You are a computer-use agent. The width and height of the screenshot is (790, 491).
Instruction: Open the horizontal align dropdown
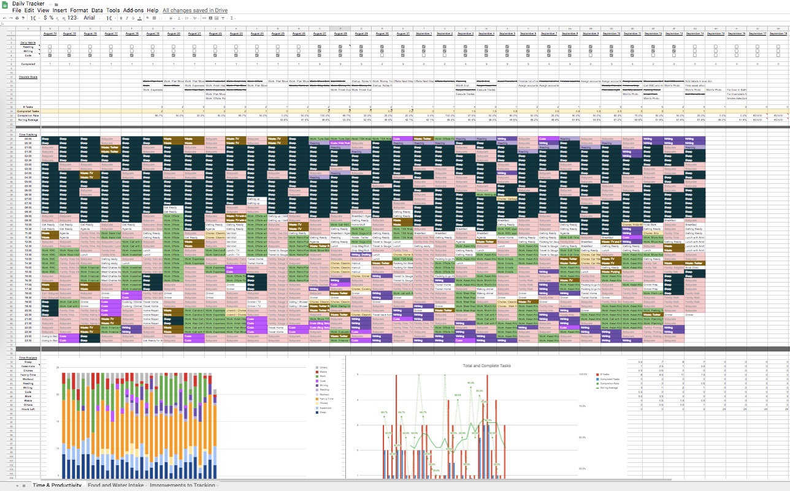point(171,18)
